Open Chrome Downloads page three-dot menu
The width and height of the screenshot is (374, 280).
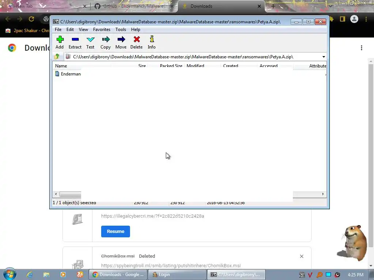361,48
